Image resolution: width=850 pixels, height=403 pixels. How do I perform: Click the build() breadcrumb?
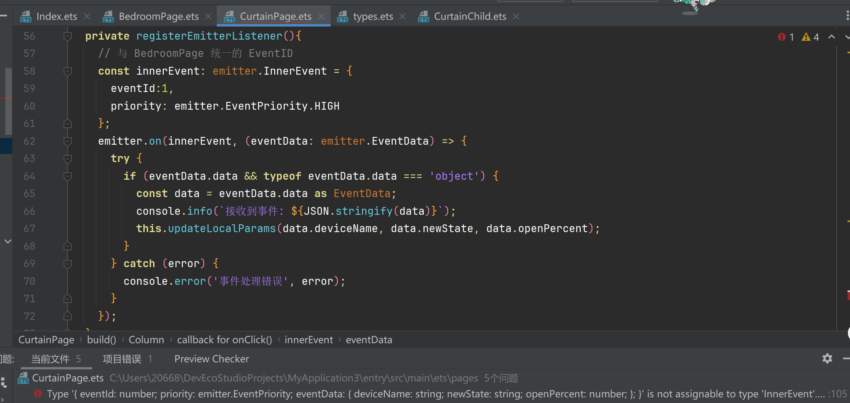coord(101,340)
